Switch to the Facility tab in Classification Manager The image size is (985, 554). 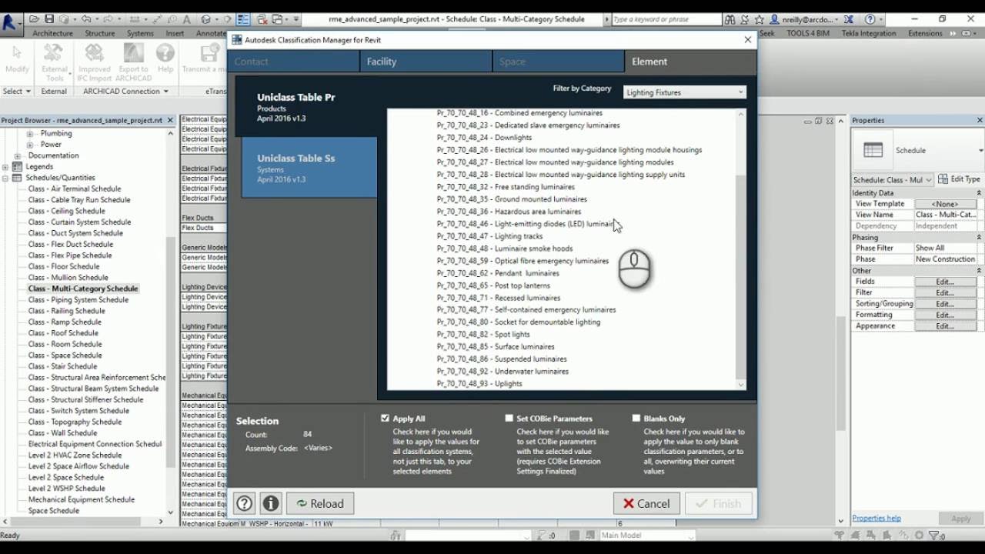point(426,62)
